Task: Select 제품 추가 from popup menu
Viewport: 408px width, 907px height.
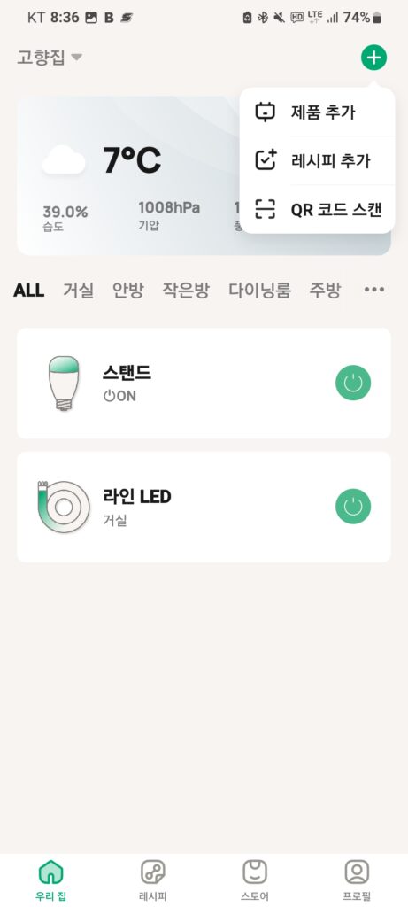Action: pos(317,112)
